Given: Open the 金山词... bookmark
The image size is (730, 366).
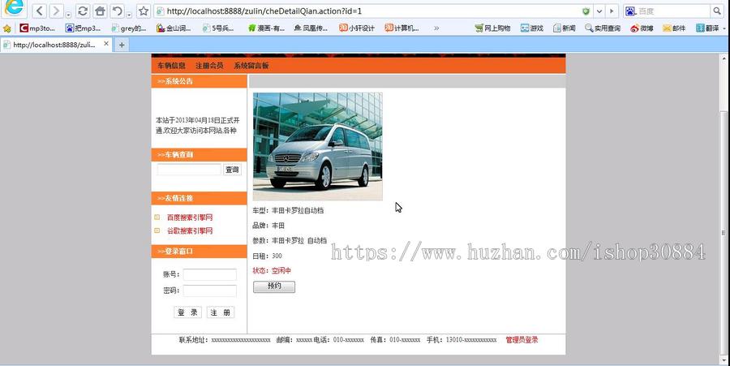Looking at the screenshot, I should (174, 28).
